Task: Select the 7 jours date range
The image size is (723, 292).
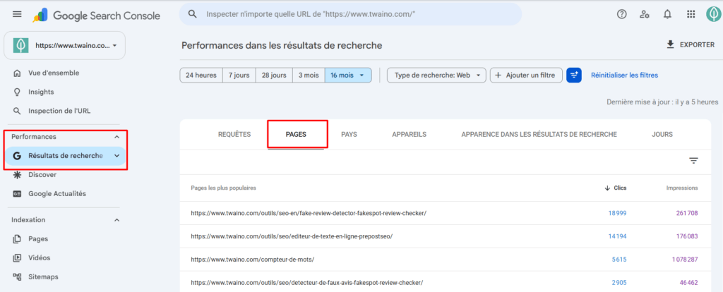Action: coord(239,75)
